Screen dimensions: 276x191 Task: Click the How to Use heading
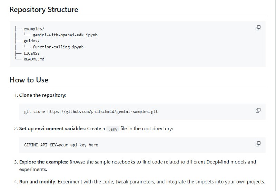pyautogui.click(x=29, y=80)
